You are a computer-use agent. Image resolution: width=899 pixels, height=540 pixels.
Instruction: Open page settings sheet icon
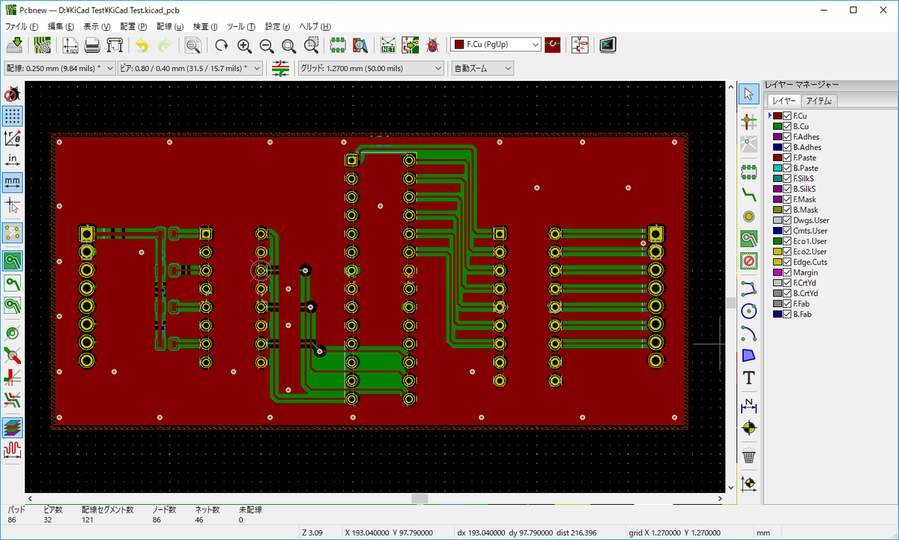(x=70, y=45)
